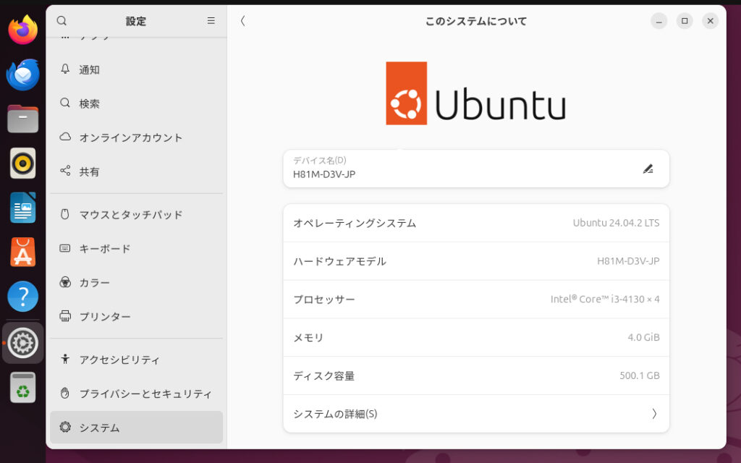
Task: Open the 共有 sharing panel
Action: [x=136, y=171]
